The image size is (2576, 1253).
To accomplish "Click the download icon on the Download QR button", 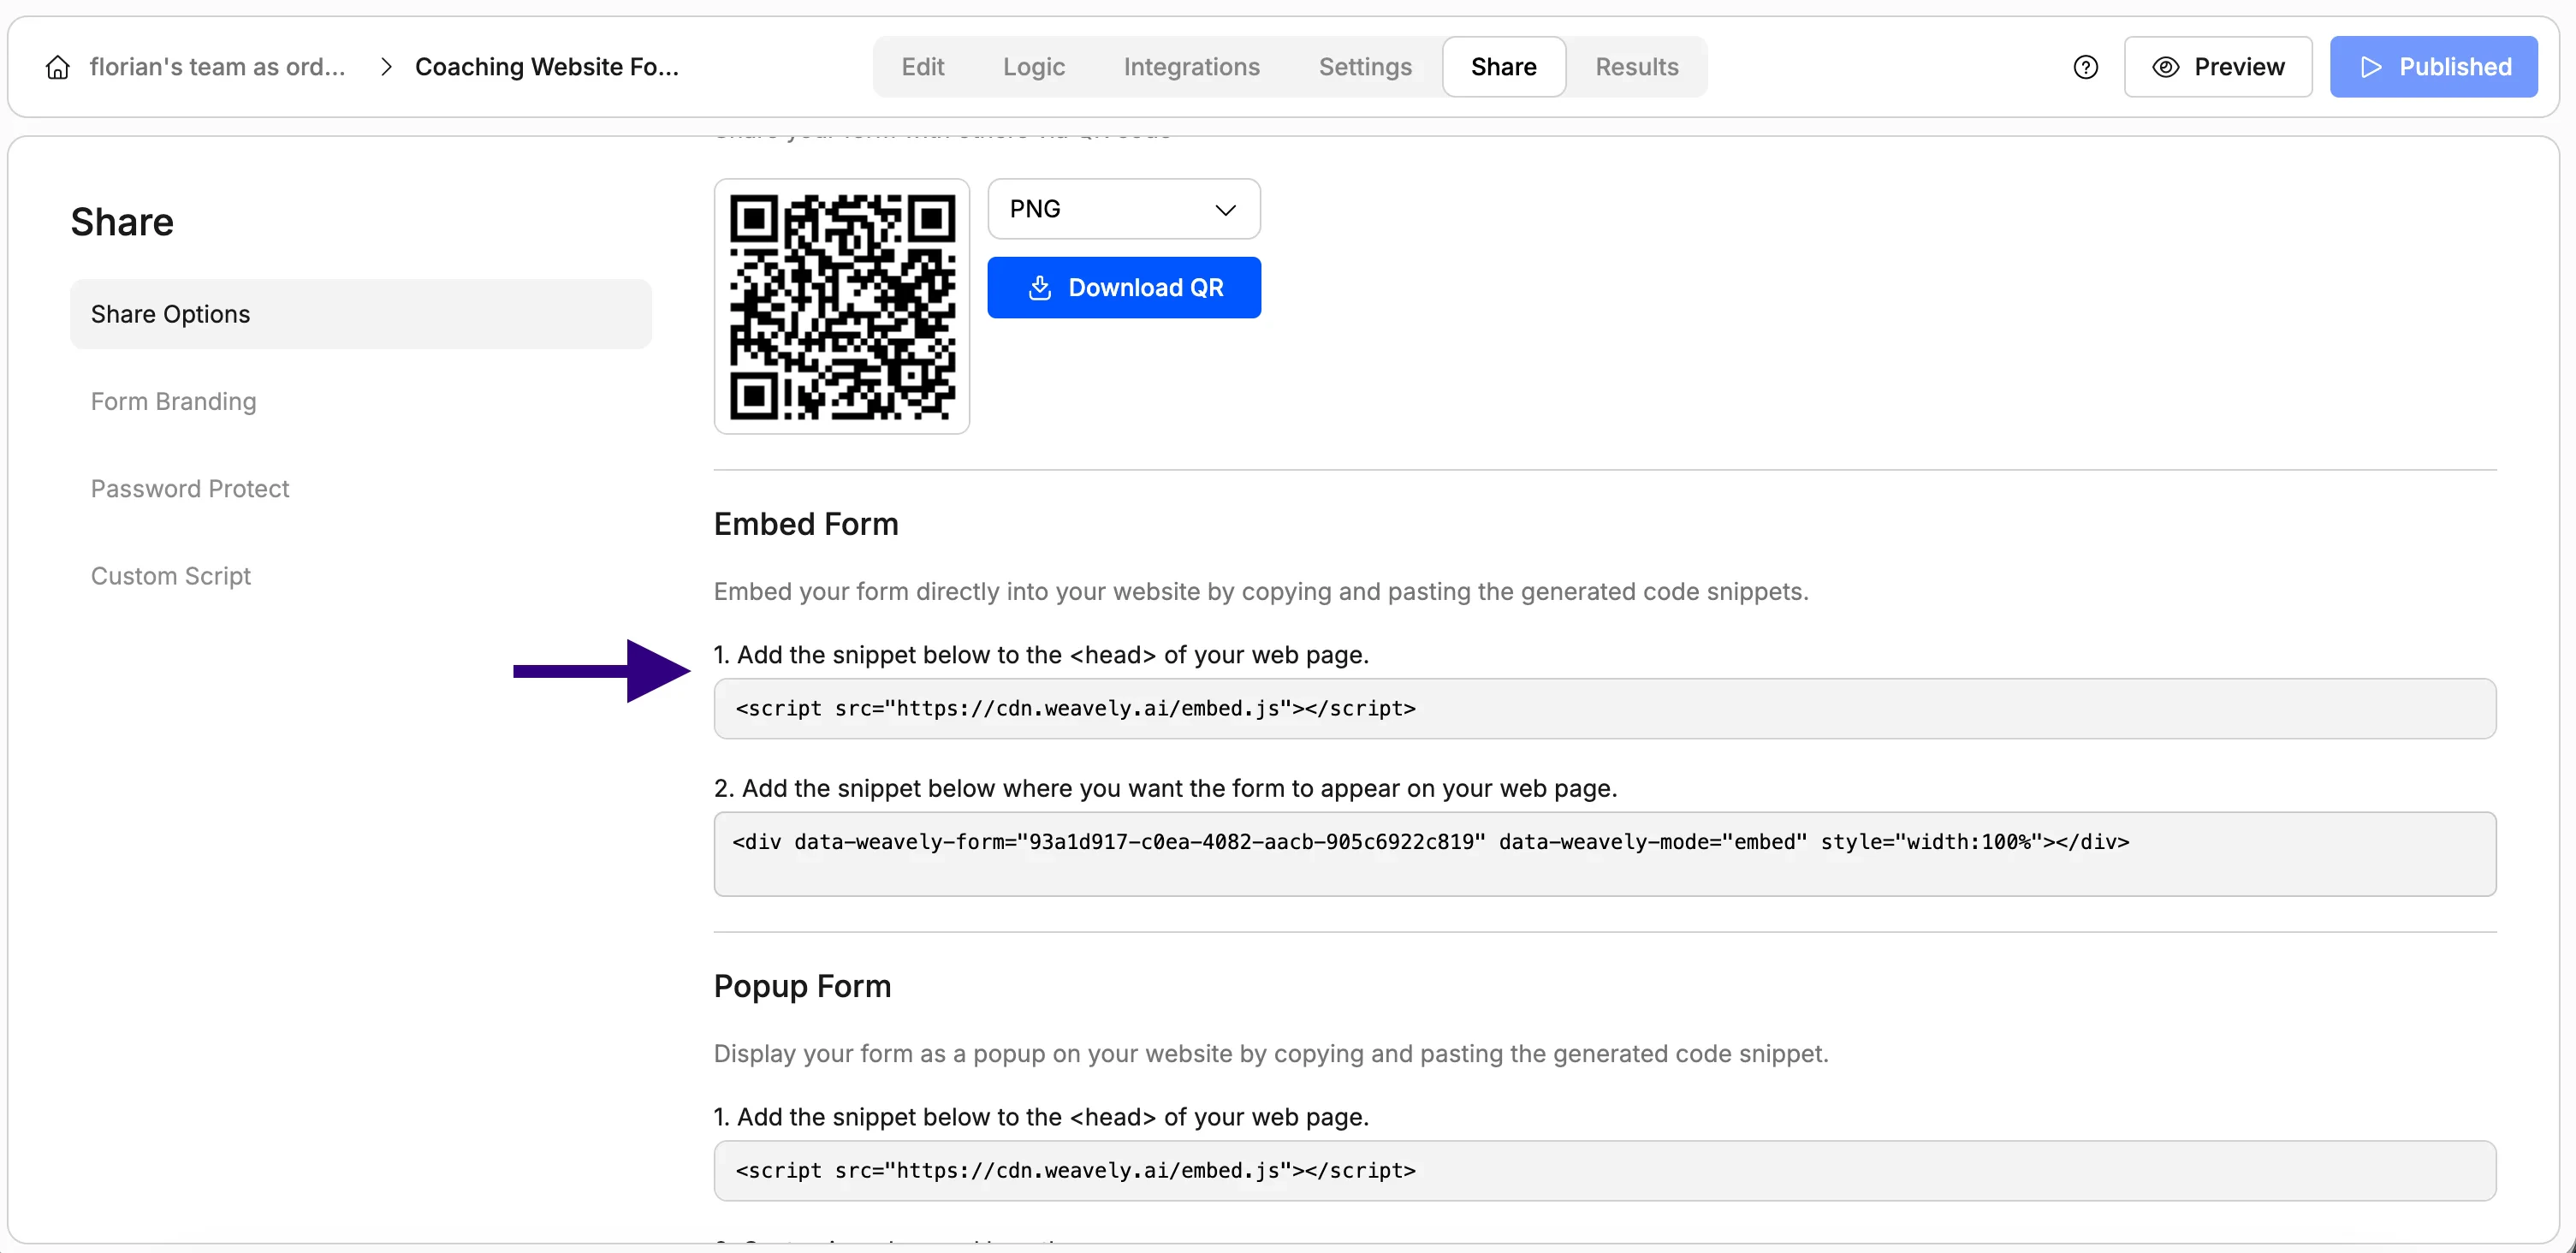I will click(x=1040, y=287).
